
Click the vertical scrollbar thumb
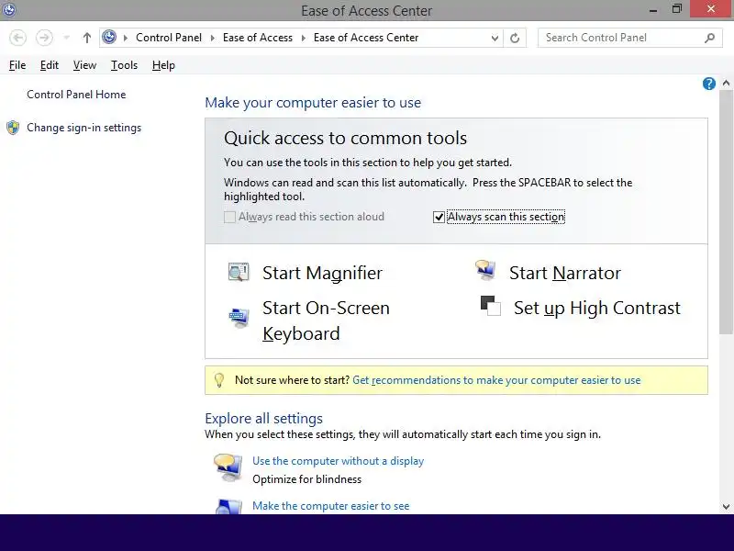(726, 212)
